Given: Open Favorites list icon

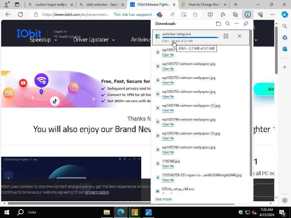Looking at the screenshot, I should click(223, 14).
